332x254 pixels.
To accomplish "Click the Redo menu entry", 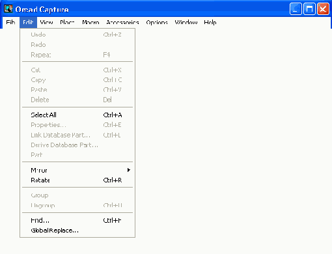I will click(77, 45).
